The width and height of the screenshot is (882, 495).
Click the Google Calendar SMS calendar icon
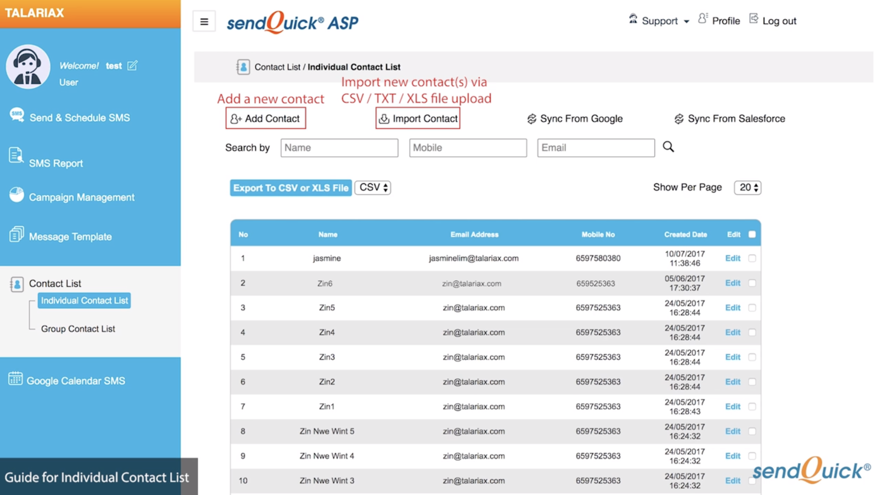pyautogui.click(x=15, y=379)
